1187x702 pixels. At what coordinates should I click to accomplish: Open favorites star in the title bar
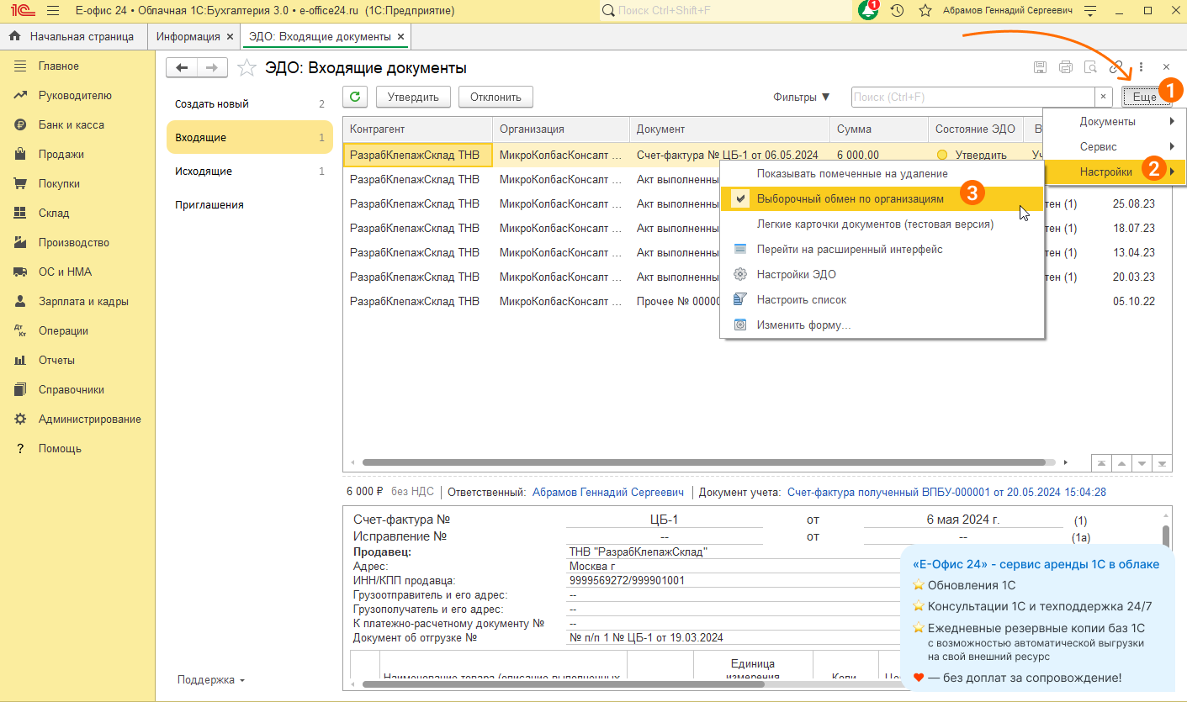click(925, 11)
